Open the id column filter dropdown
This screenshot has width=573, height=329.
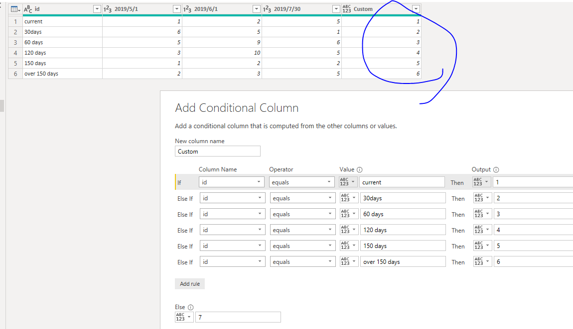(x=97, y=9)
